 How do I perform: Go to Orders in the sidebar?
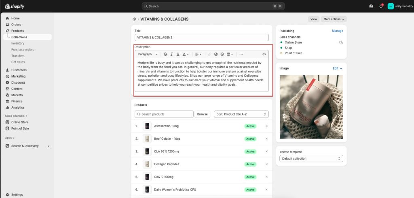[16, 25]
